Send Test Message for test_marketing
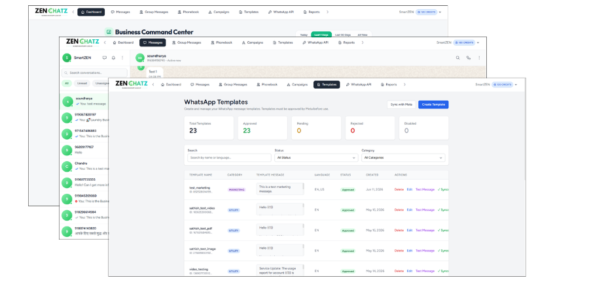The width and height of the screenshot is (589, 282). tap(425, 189)
